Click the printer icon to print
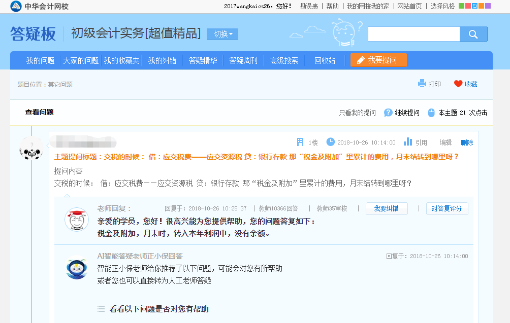Image resolution: width=510 pixels, height=323 pixels. (x=422, y=84)
